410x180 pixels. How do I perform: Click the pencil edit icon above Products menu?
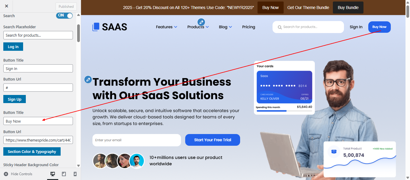point(201,22)
